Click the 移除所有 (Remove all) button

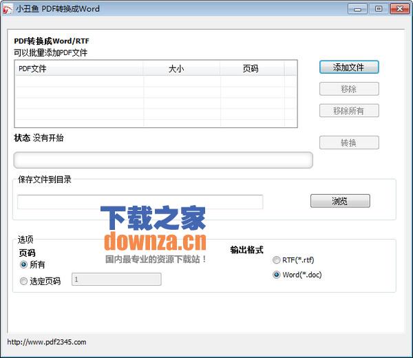pos(349,111)
